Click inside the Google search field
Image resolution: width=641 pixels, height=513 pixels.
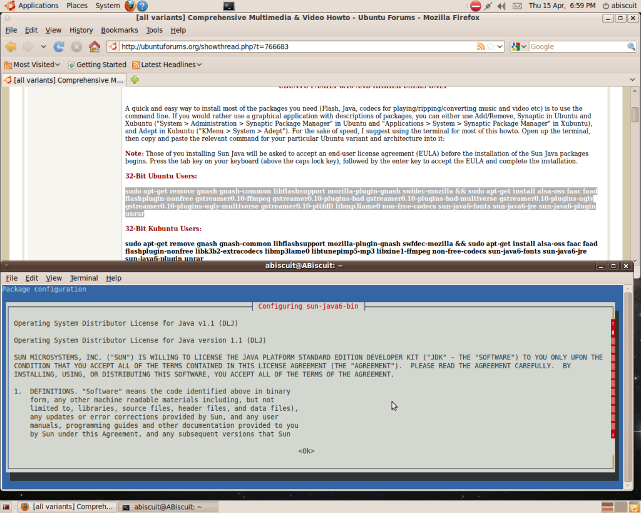click(578, 46)
